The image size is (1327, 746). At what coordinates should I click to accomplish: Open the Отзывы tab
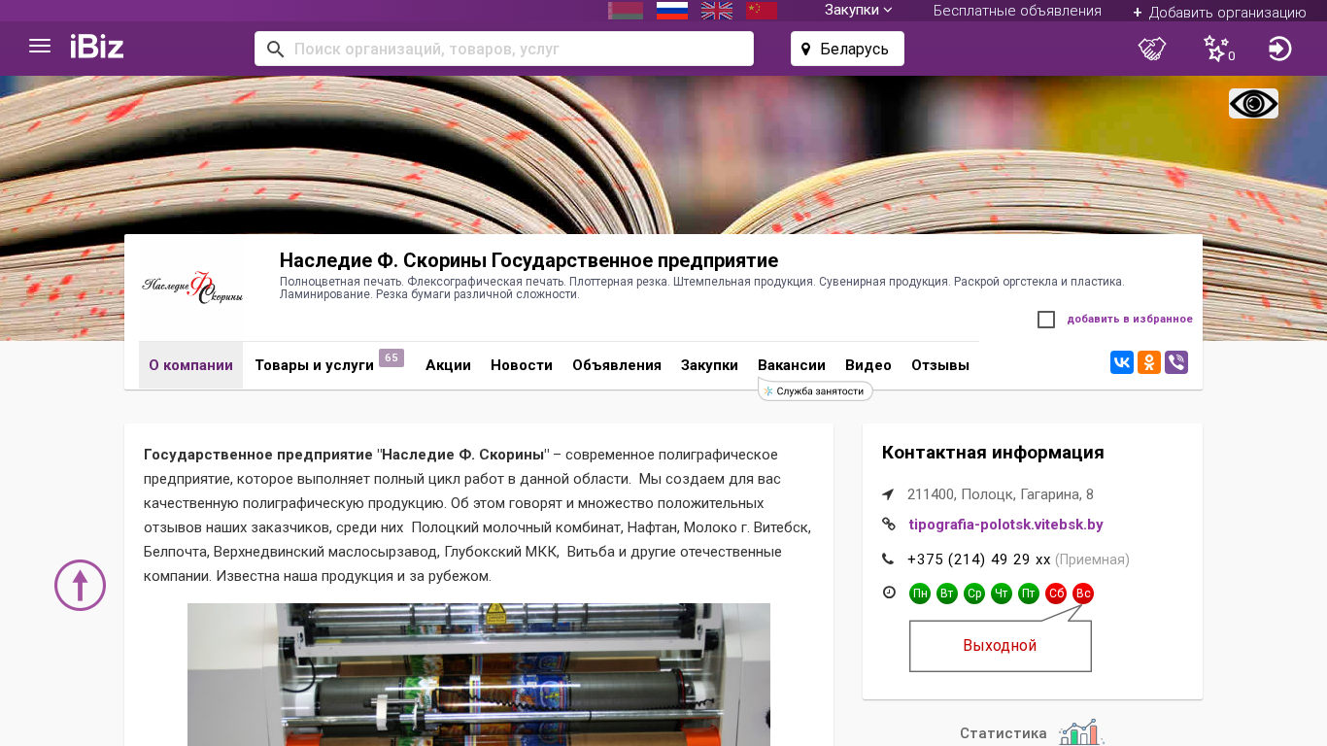(x=940, y=365)
